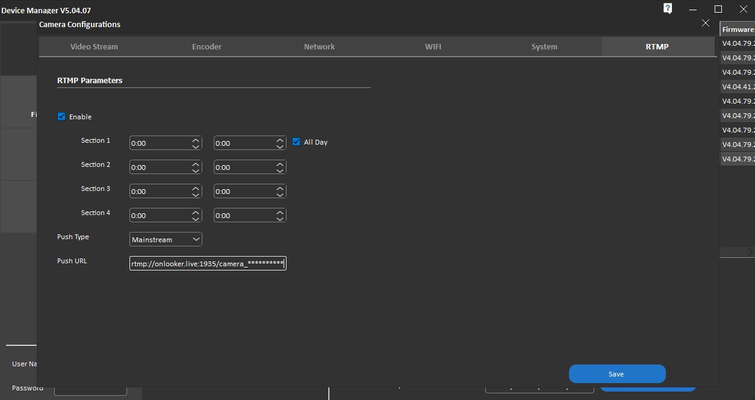Open the help icon in title bar

pyautogui.click(x=668, y=8)
